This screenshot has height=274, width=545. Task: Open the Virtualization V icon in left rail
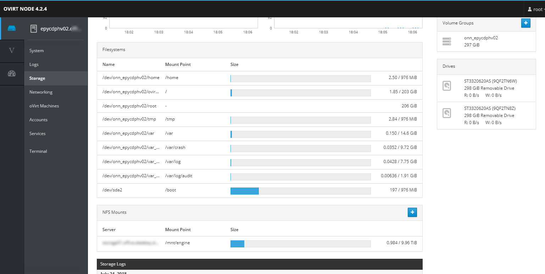(x=12, y=51)
